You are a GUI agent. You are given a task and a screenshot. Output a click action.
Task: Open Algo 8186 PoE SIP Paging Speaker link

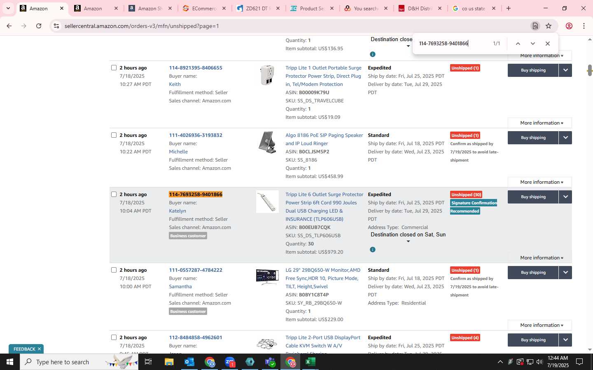324,139
